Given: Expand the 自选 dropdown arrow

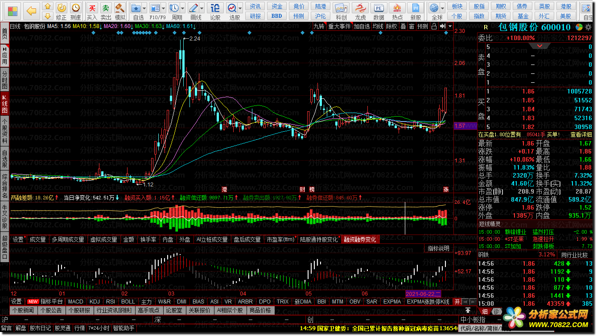Looking at the screenshot, I should [x=145, y=8].
